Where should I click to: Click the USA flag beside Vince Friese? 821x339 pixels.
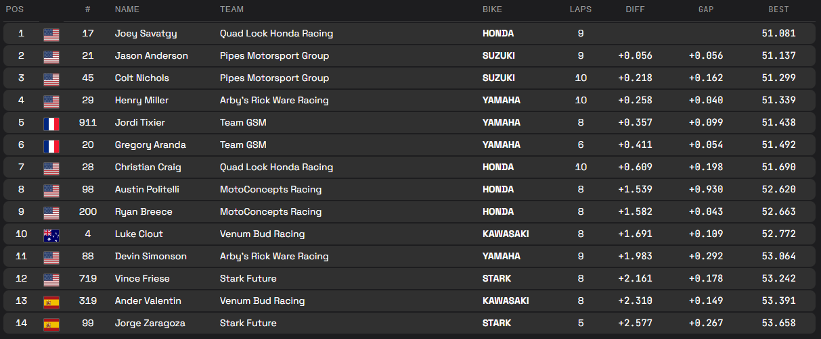coord(51,279)
